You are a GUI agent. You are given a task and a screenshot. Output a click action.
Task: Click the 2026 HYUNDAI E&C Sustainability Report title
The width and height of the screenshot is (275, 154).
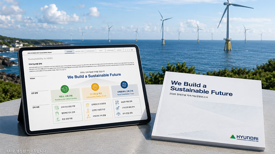point(40,53)
